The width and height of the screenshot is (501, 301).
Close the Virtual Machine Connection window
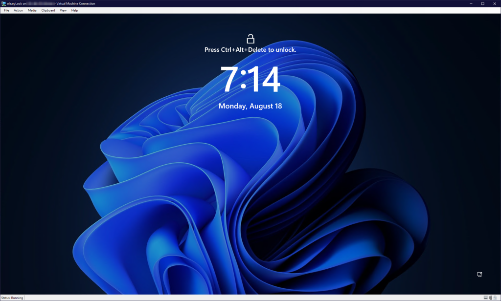tap(495, 3)
